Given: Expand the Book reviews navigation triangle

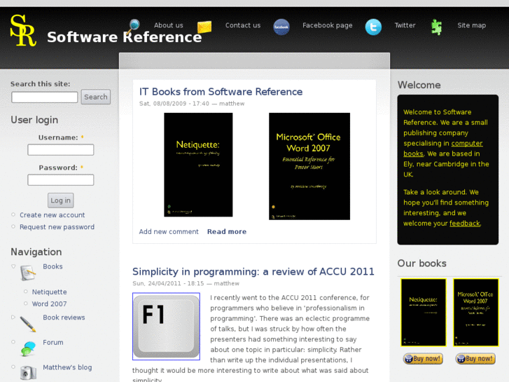Looking at the screenshot, I should [13, 317].
